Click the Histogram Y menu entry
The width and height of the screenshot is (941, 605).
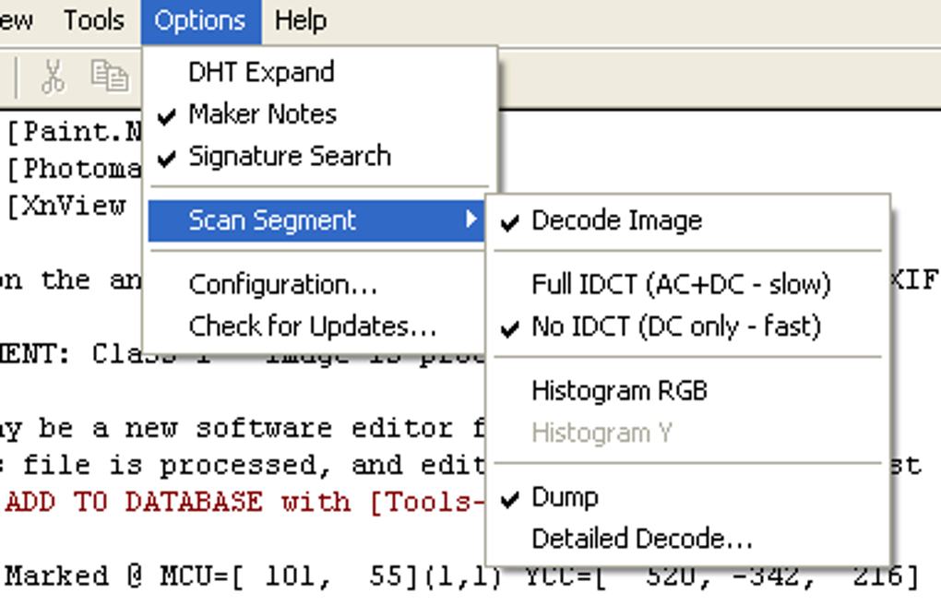602,433
